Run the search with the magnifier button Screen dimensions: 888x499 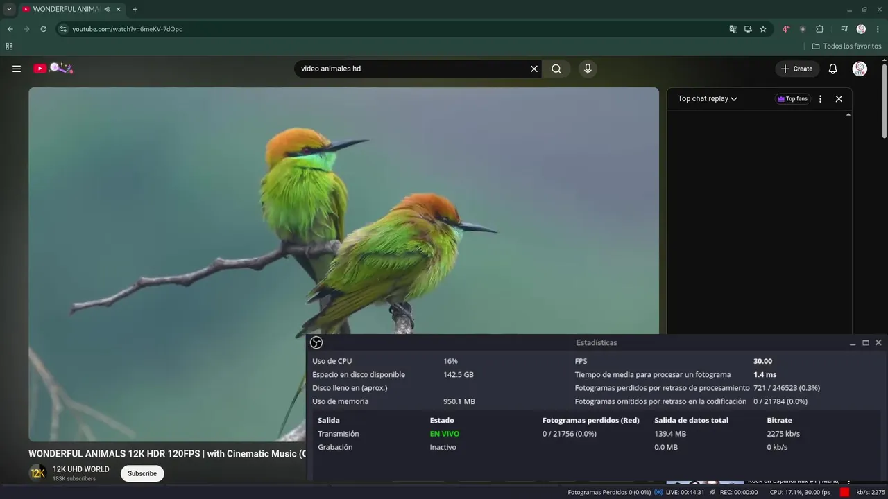[556, 69]
